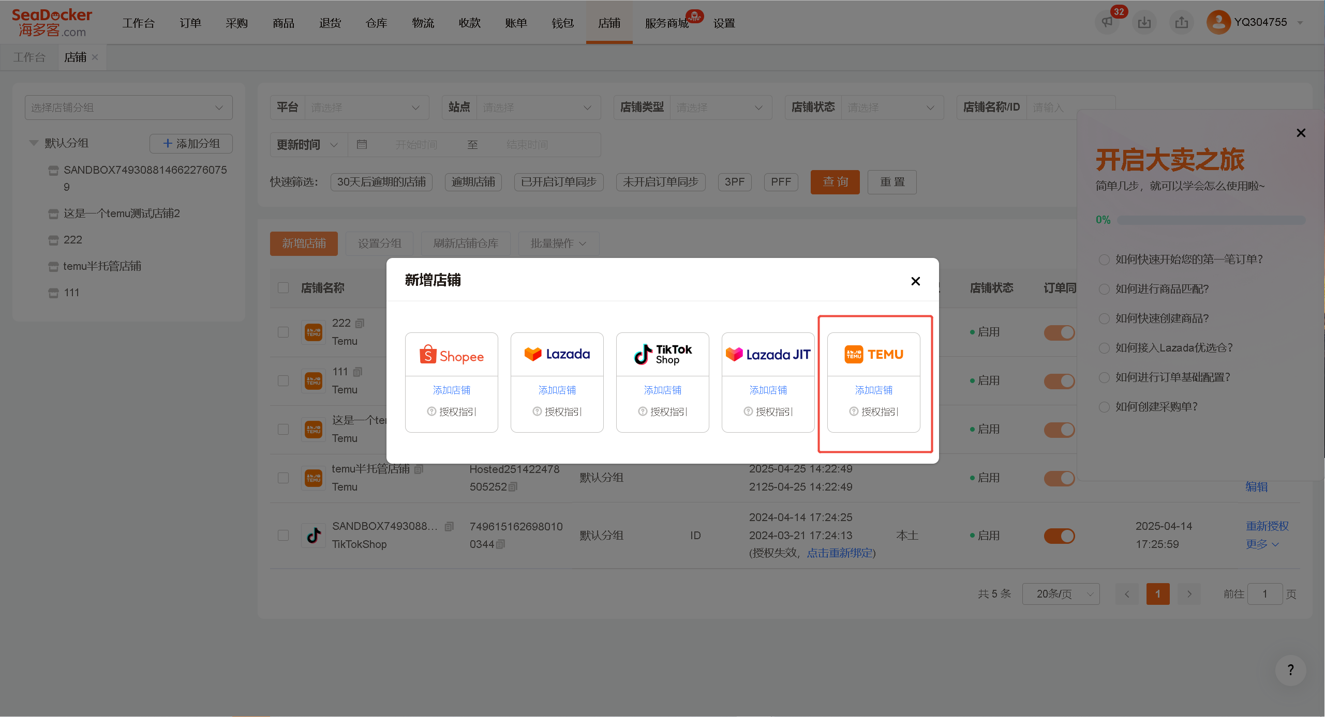This screenshot has height=717, width=1325.
Task: Copy temu半托管店铺 name icon
Action: coord(419,469)
